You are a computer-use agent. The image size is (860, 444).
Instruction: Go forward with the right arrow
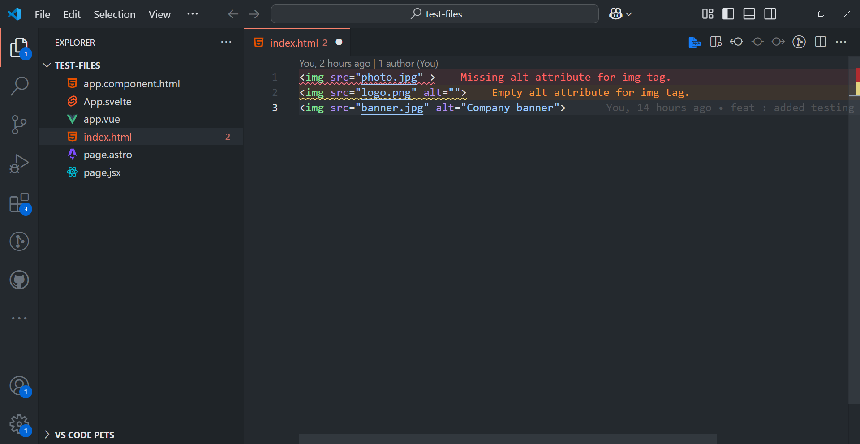tap(254, 14)
